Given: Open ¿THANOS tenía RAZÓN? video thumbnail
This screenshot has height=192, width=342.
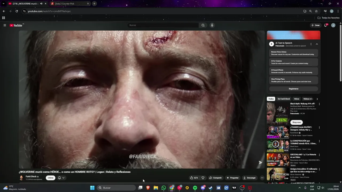Looking at the screenshot, I should pyautogui.click(x=278, y=132).
